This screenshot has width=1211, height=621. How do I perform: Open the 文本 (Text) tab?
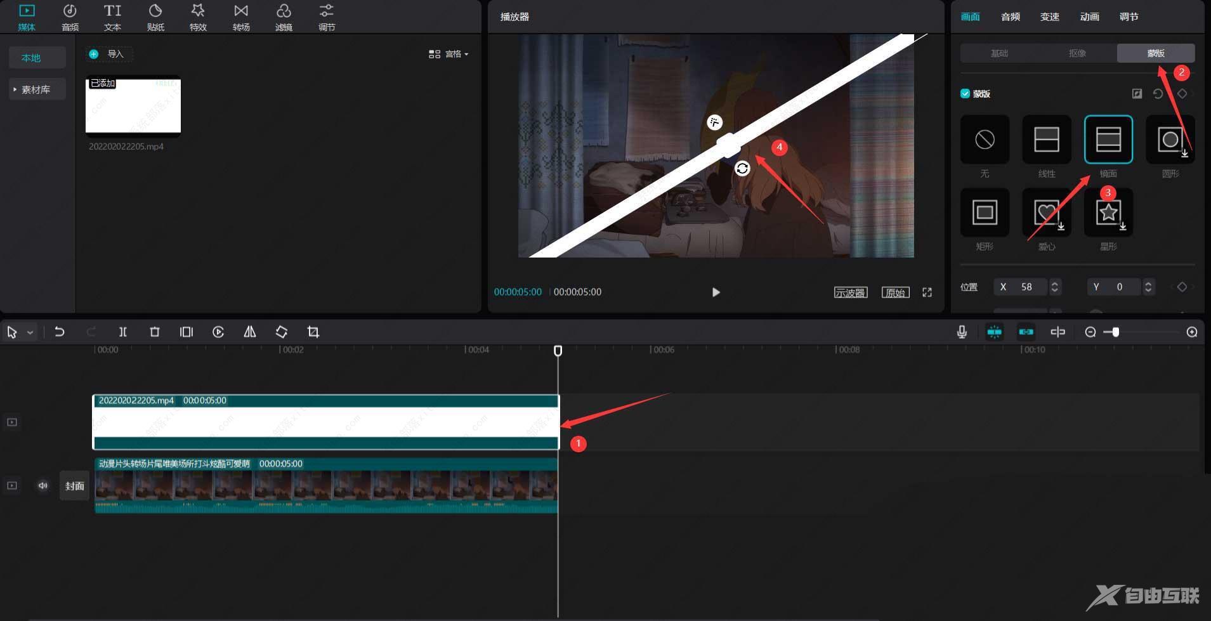[x=112, y=17]
